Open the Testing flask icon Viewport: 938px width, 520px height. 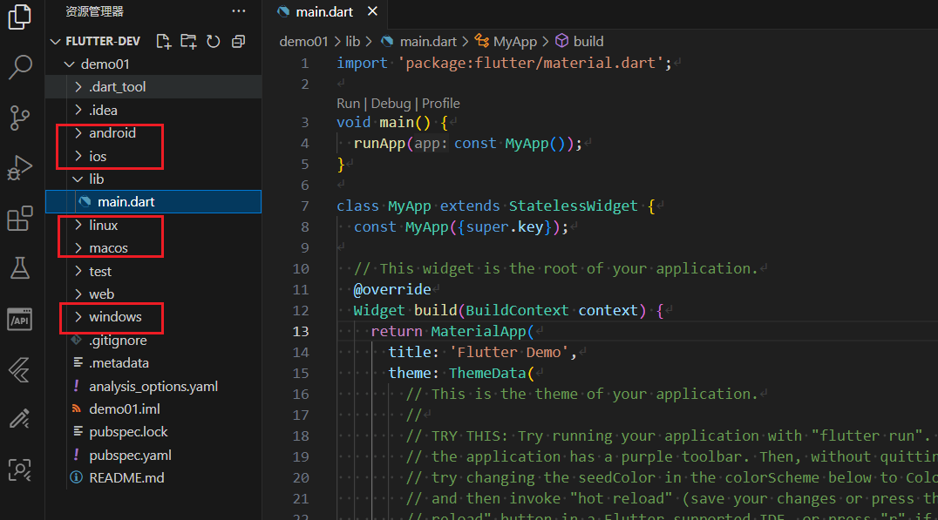(x=20, y=268)
